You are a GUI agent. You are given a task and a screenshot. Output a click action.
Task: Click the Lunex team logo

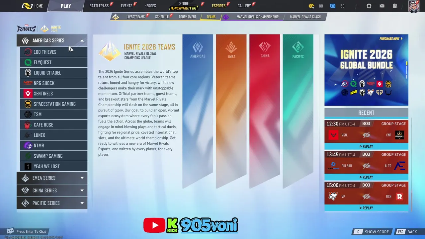point(28,135)
